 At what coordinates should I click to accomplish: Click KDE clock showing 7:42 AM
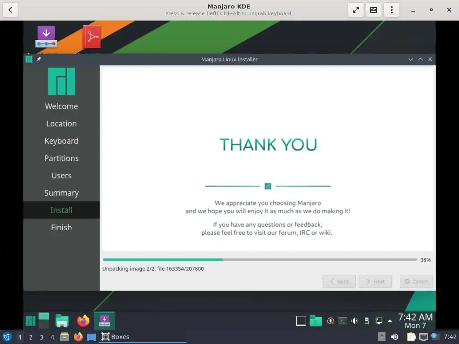[416, 321]
